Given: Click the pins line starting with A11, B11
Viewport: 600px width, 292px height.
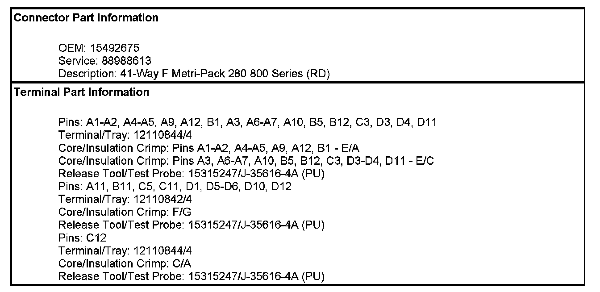Looking at the screenshot, I should point(175,186).
